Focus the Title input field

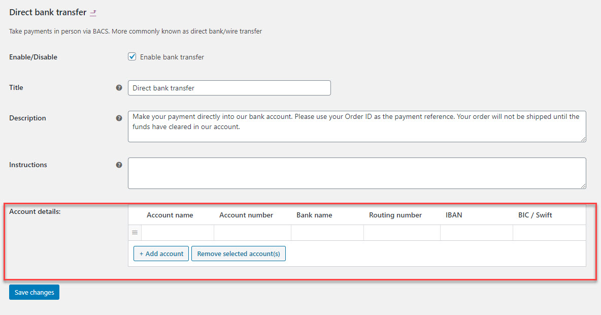(229, 87)
